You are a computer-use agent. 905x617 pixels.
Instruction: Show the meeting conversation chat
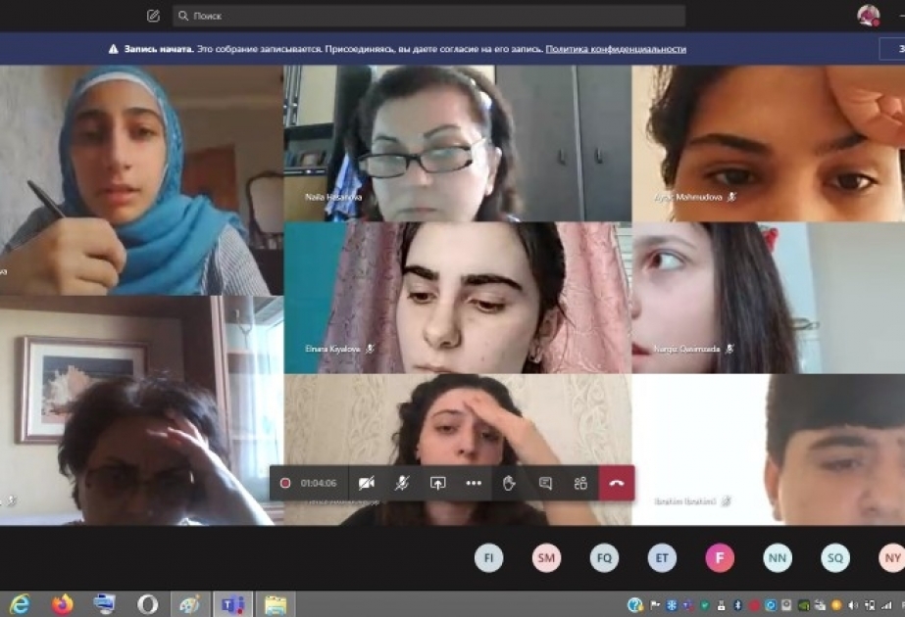(545, 483)
